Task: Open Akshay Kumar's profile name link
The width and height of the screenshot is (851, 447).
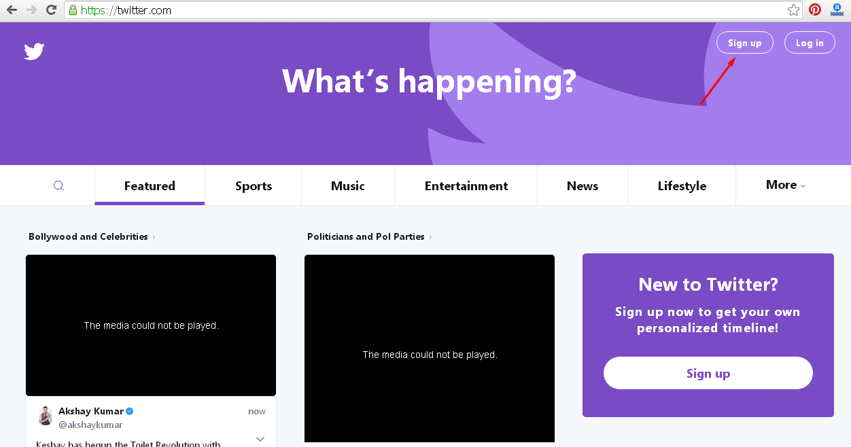Action: (x=91, y=411)
